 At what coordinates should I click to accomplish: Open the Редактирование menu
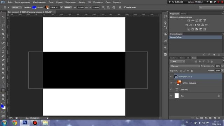coord(22,2)
